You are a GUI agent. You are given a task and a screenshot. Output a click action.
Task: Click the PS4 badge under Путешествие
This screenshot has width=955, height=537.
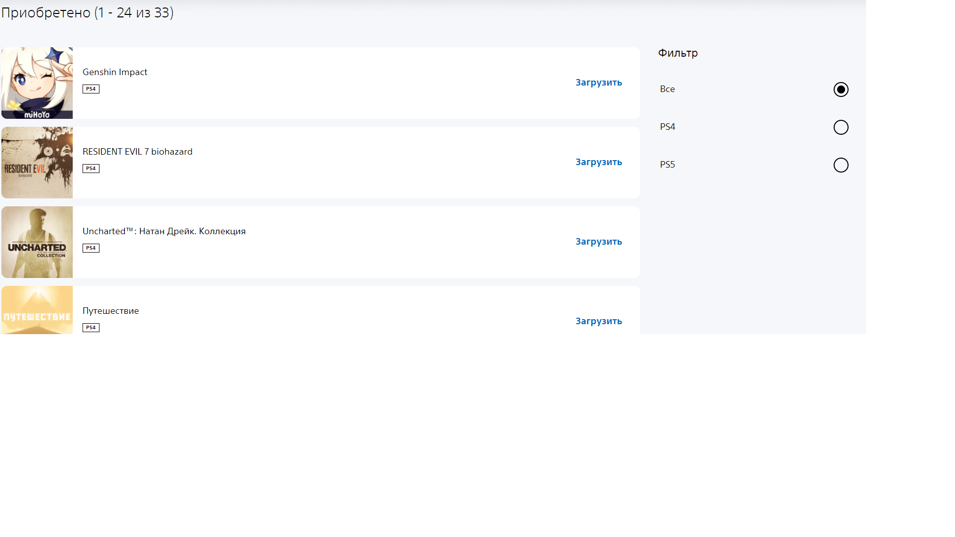point(91,328)
